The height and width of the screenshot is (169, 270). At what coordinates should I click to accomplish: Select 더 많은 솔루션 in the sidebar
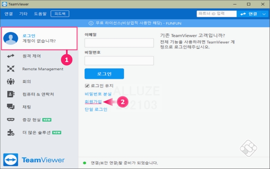pyautogui.click(x=36, y=132)
